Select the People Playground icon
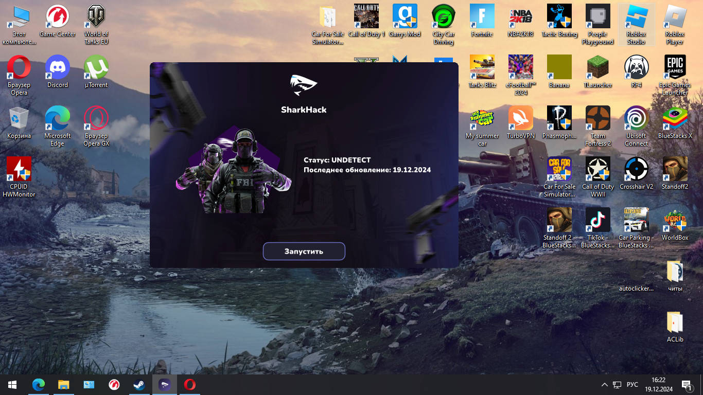The height and width of the screenshot is (395, 703). point(598,25)
